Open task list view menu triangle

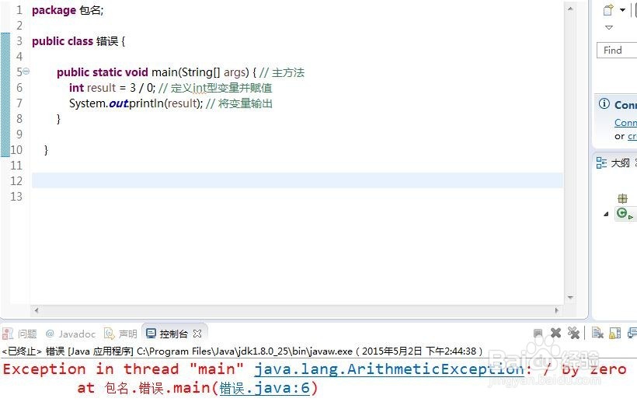608,28
